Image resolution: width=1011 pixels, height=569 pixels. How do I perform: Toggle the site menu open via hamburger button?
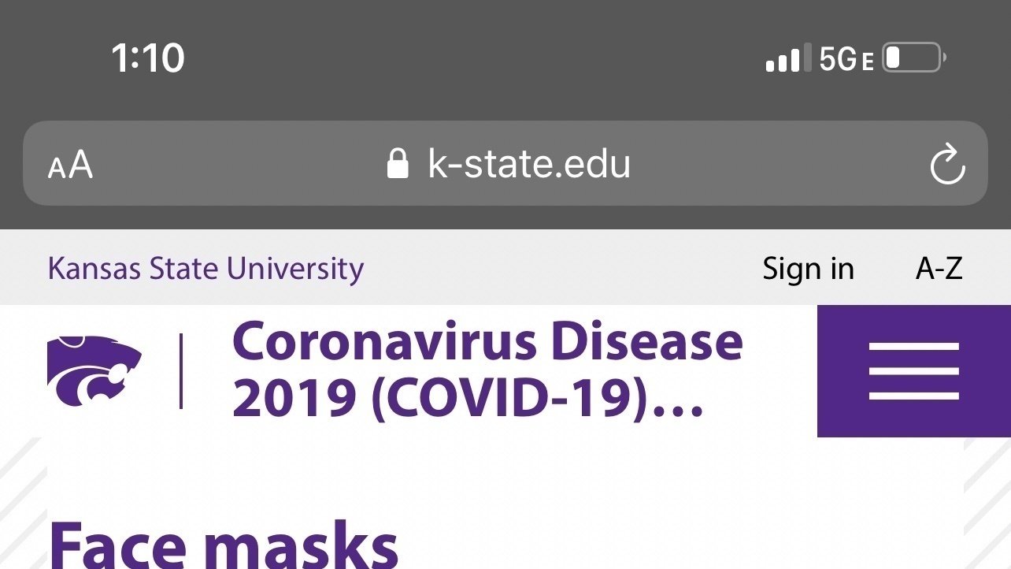point(913,370)
